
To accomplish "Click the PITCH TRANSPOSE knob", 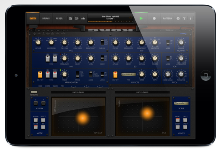I will click(181, 74).
